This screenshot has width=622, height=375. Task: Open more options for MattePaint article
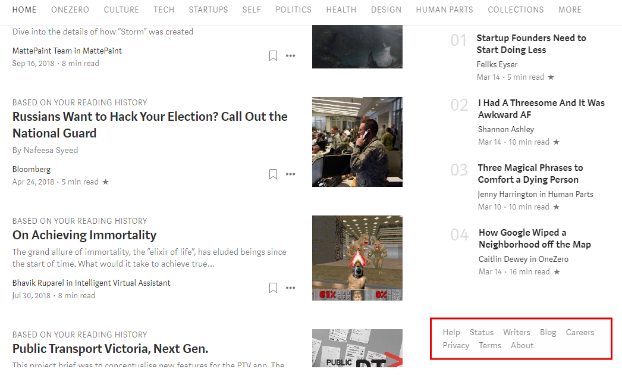(x=290, y=56)
